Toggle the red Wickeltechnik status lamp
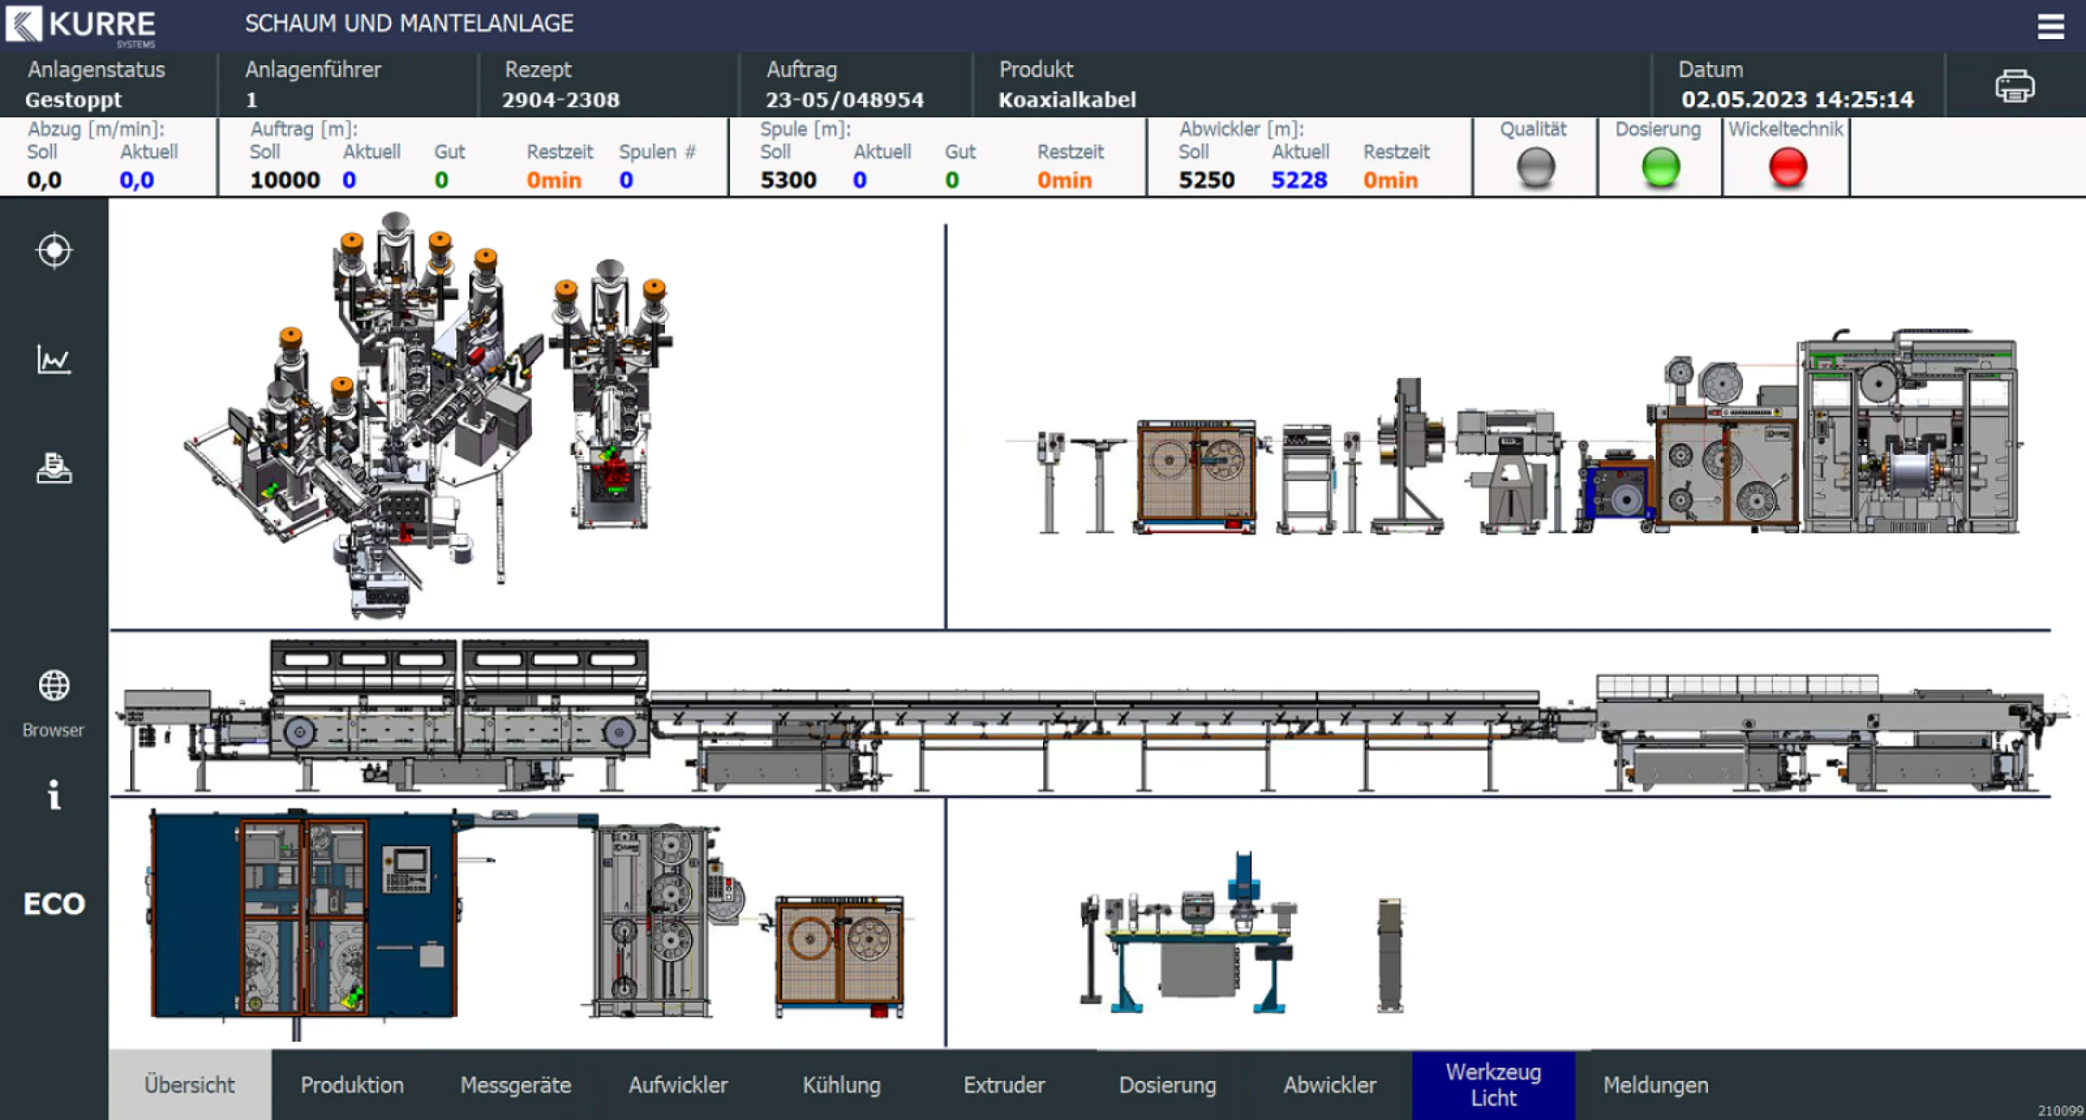The width and height of the screenshot is (2086, 1120). [x=1786, y=169]
